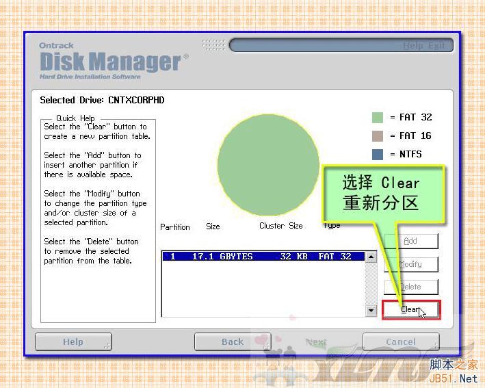Click the Size column header

pos(213,227)
